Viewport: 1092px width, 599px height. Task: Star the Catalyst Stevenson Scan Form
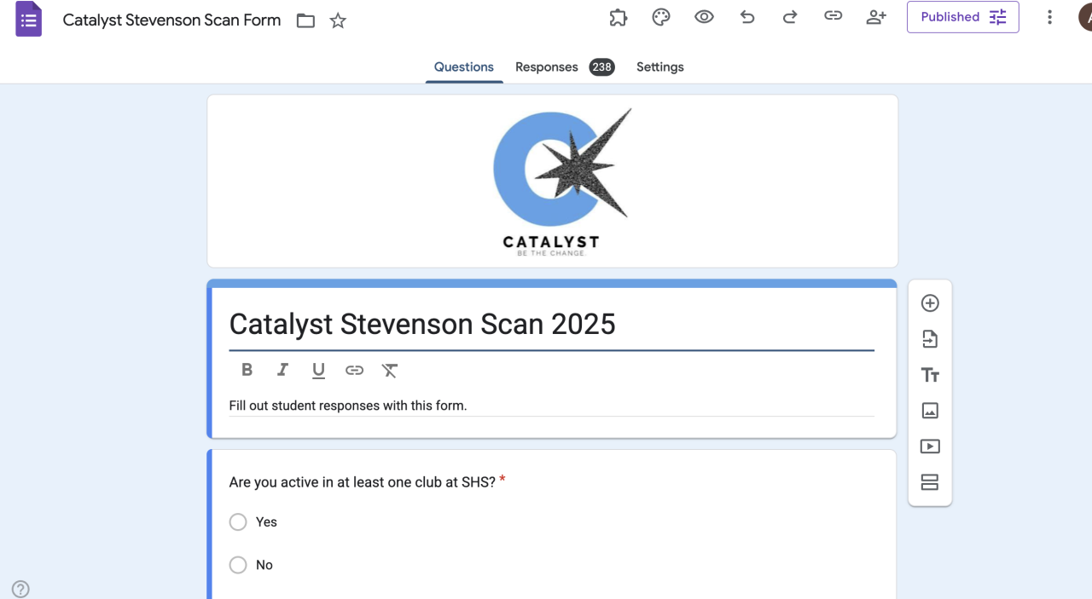[338, 21]
